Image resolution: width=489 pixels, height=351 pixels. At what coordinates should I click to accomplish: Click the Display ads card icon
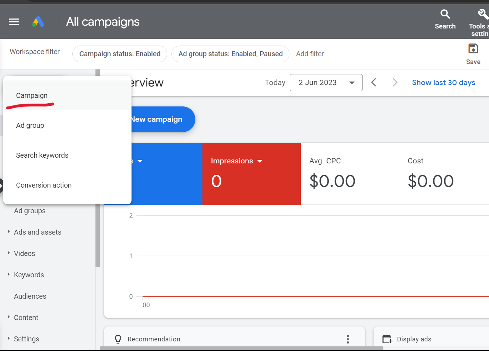pos(387,339)
